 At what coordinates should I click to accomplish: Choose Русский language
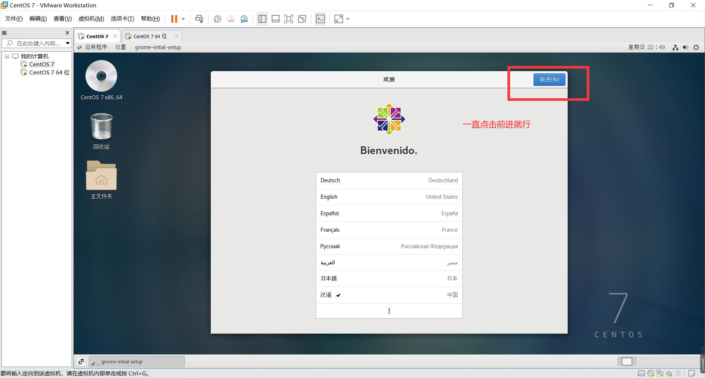pos(389,246)
